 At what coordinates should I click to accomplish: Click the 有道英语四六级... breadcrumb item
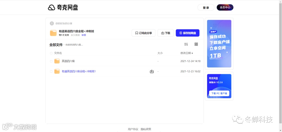[x=74, y=45]
